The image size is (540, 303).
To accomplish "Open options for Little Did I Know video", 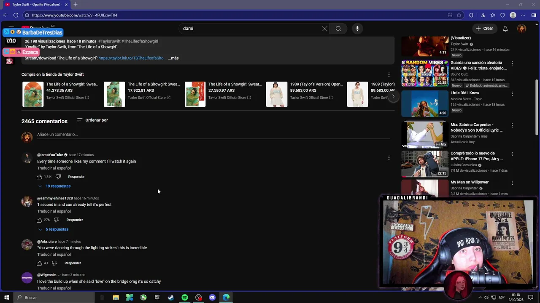I will click(x=512, y=93).
